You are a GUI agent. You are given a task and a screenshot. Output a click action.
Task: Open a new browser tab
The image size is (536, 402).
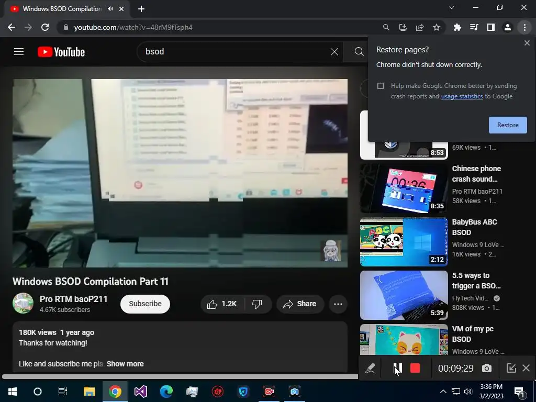coord(141,9)
